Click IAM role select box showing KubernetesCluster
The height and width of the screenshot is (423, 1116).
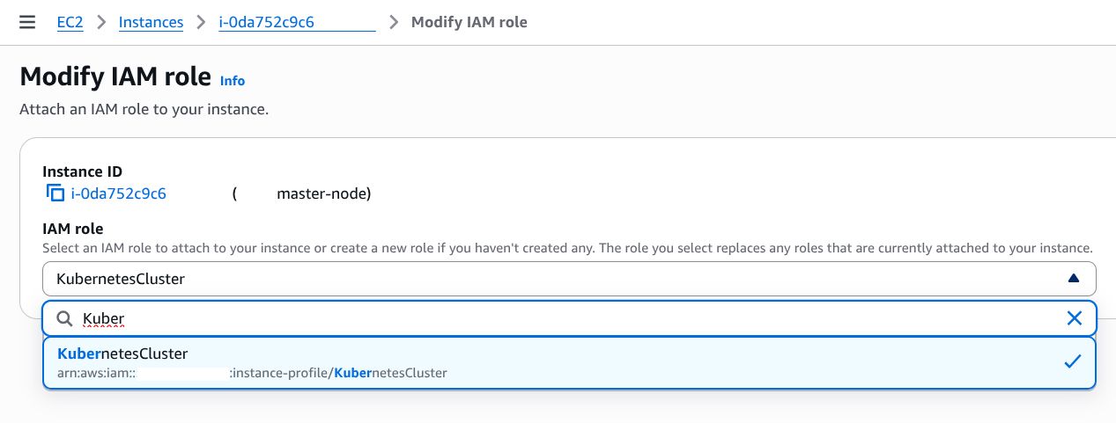[x=528, y=279]
